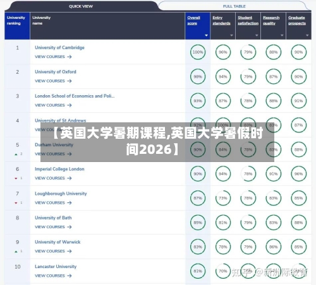Click Cambridge's 96% entry standards circle
The height and width of the screenshot is (285, 316).
tap(223, 52)
